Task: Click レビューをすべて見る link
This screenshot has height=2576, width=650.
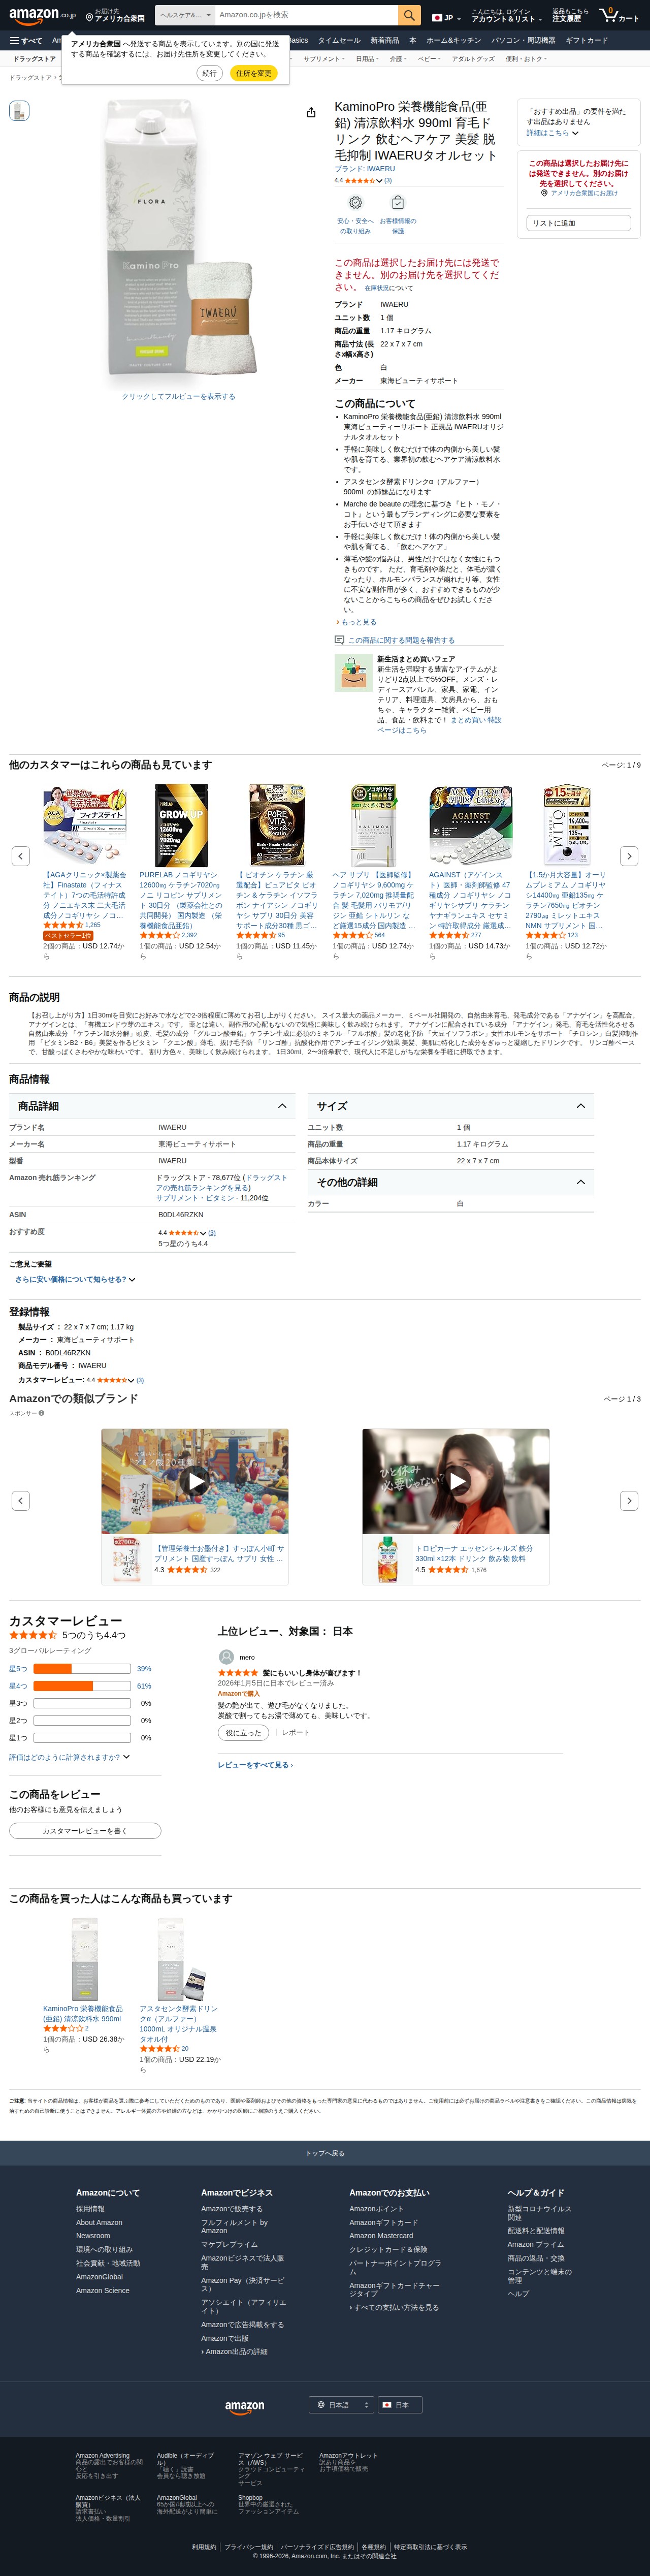Action: 255,1765
